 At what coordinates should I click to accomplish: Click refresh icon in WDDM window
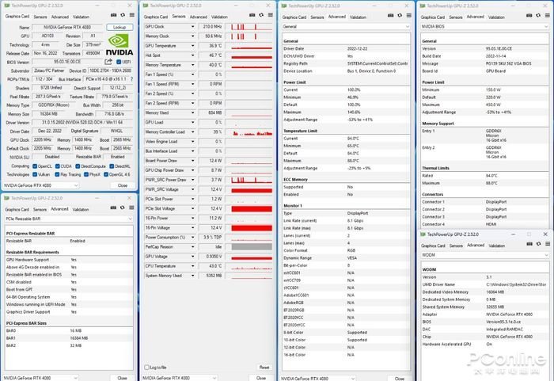[x=538, y=244]
